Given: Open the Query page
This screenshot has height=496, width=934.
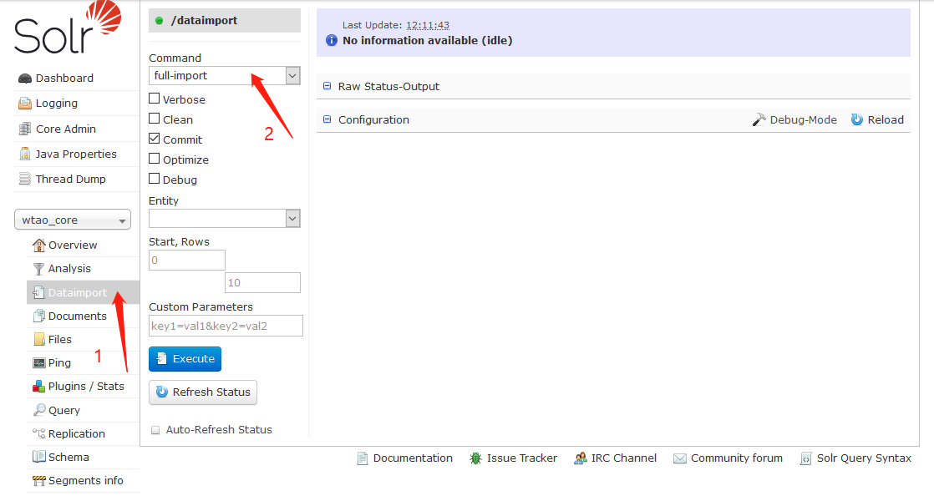Looking at the screenshot, I should (x=63, y=410).
